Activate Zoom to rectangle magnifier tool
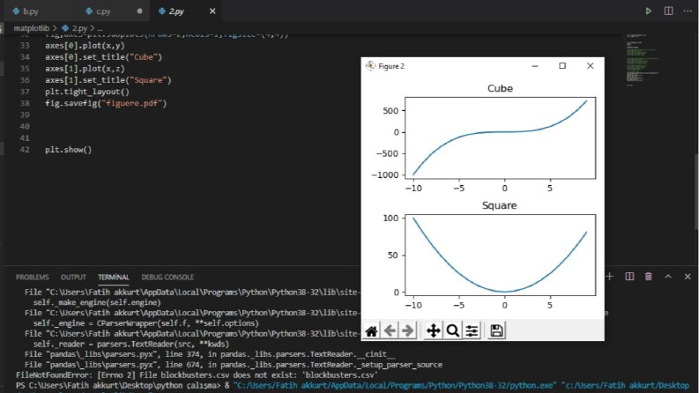699x393 pixels. [x=452, y=330]
